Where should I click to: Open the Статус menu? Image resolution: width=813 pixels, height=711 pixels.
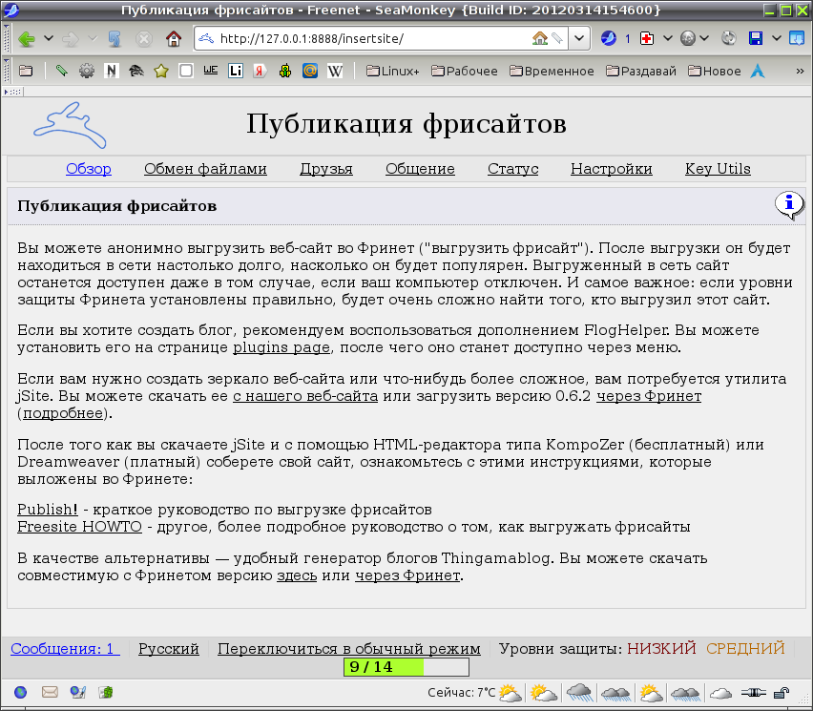512,169
